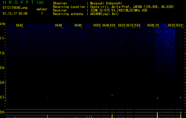Select the )520 time marker
Screen dimensions: 186x118
click(179, 25)
